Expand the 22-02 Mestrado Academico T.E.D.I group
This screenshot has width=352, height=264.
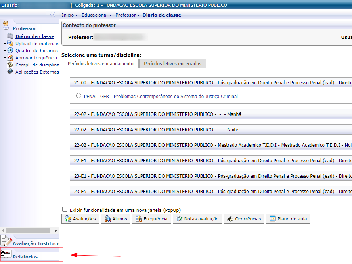[x=211, y=145]
